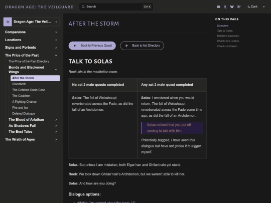Screen dimensions: 271x203
Task: Go to the Dragon Age: The Veilguard home logo
Action: pyautogui.click(x=40, y=7)
